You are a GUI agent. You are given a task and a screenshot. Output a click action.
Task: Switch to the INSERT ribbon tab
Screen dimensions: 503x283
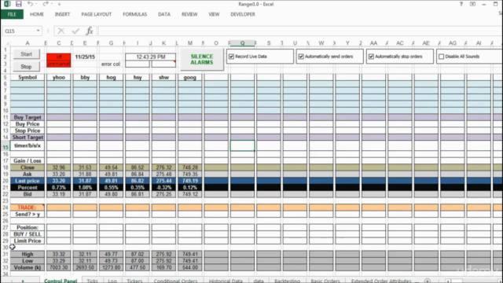pos(62,14)
